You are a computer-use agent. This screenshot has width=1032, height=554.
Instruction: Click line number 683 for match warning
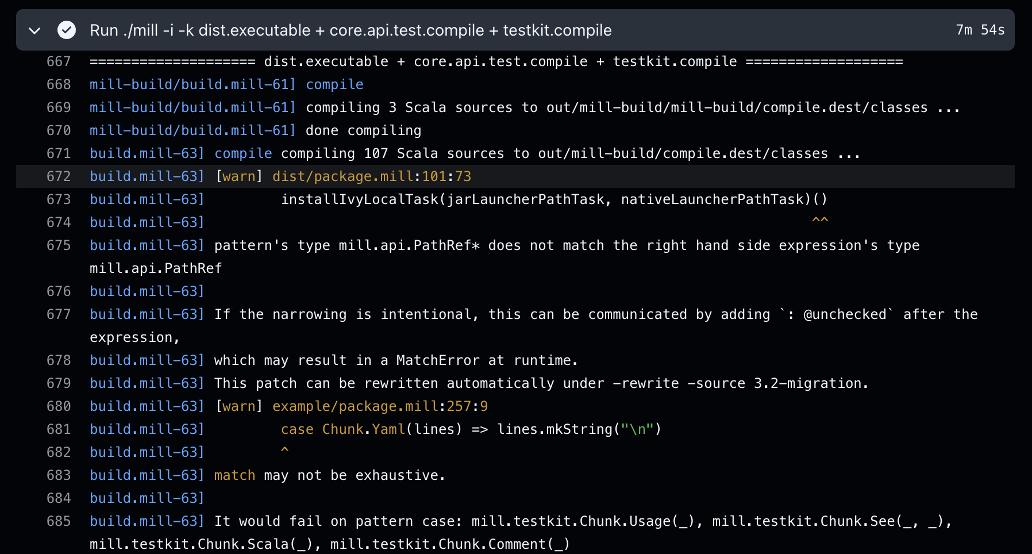click(x=59, y=475)
